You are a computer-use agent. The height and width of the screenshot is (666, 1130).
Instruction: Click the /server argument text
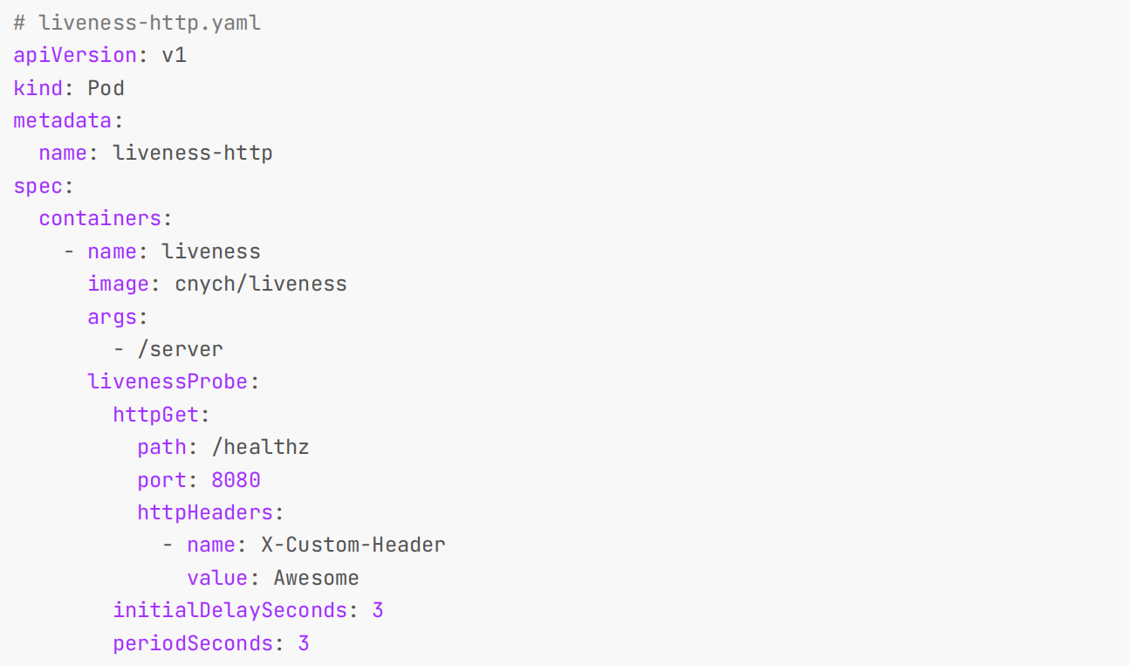(181, 349)
